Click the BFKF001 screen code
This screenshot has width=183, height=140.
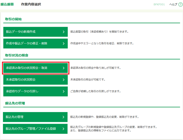[159, 4]
